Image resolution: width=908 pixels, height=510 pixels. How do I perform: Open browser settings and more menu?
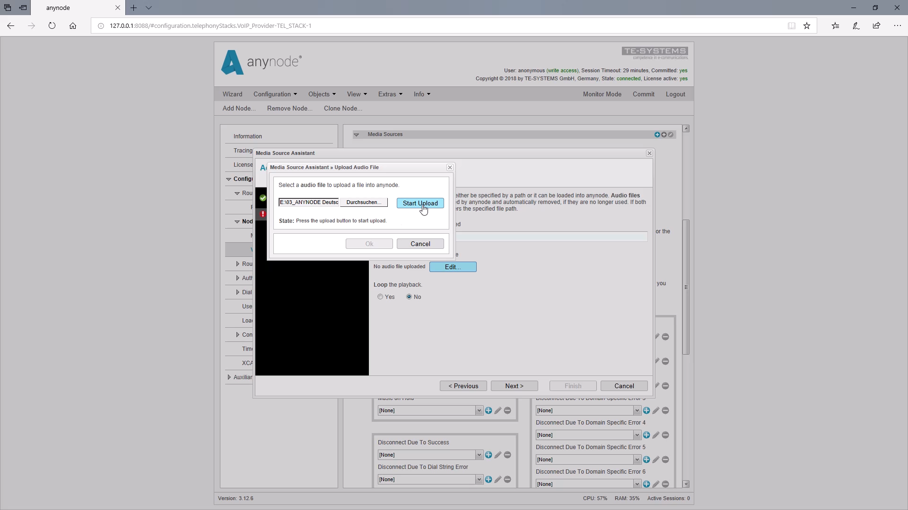pos(897,26)
